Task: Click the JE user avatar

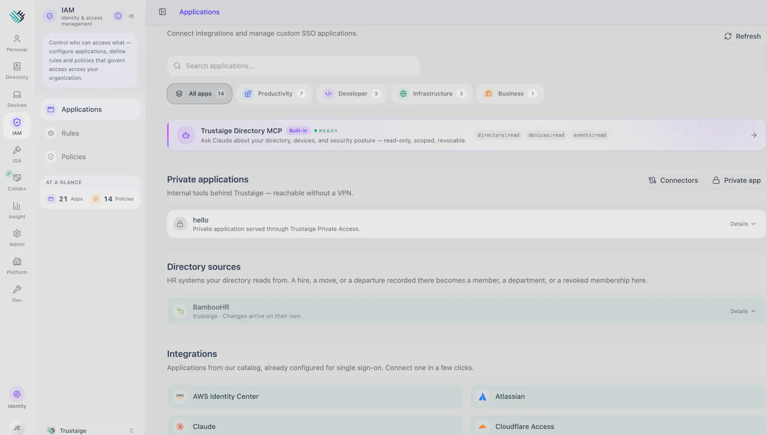Action: click(17, 428)
